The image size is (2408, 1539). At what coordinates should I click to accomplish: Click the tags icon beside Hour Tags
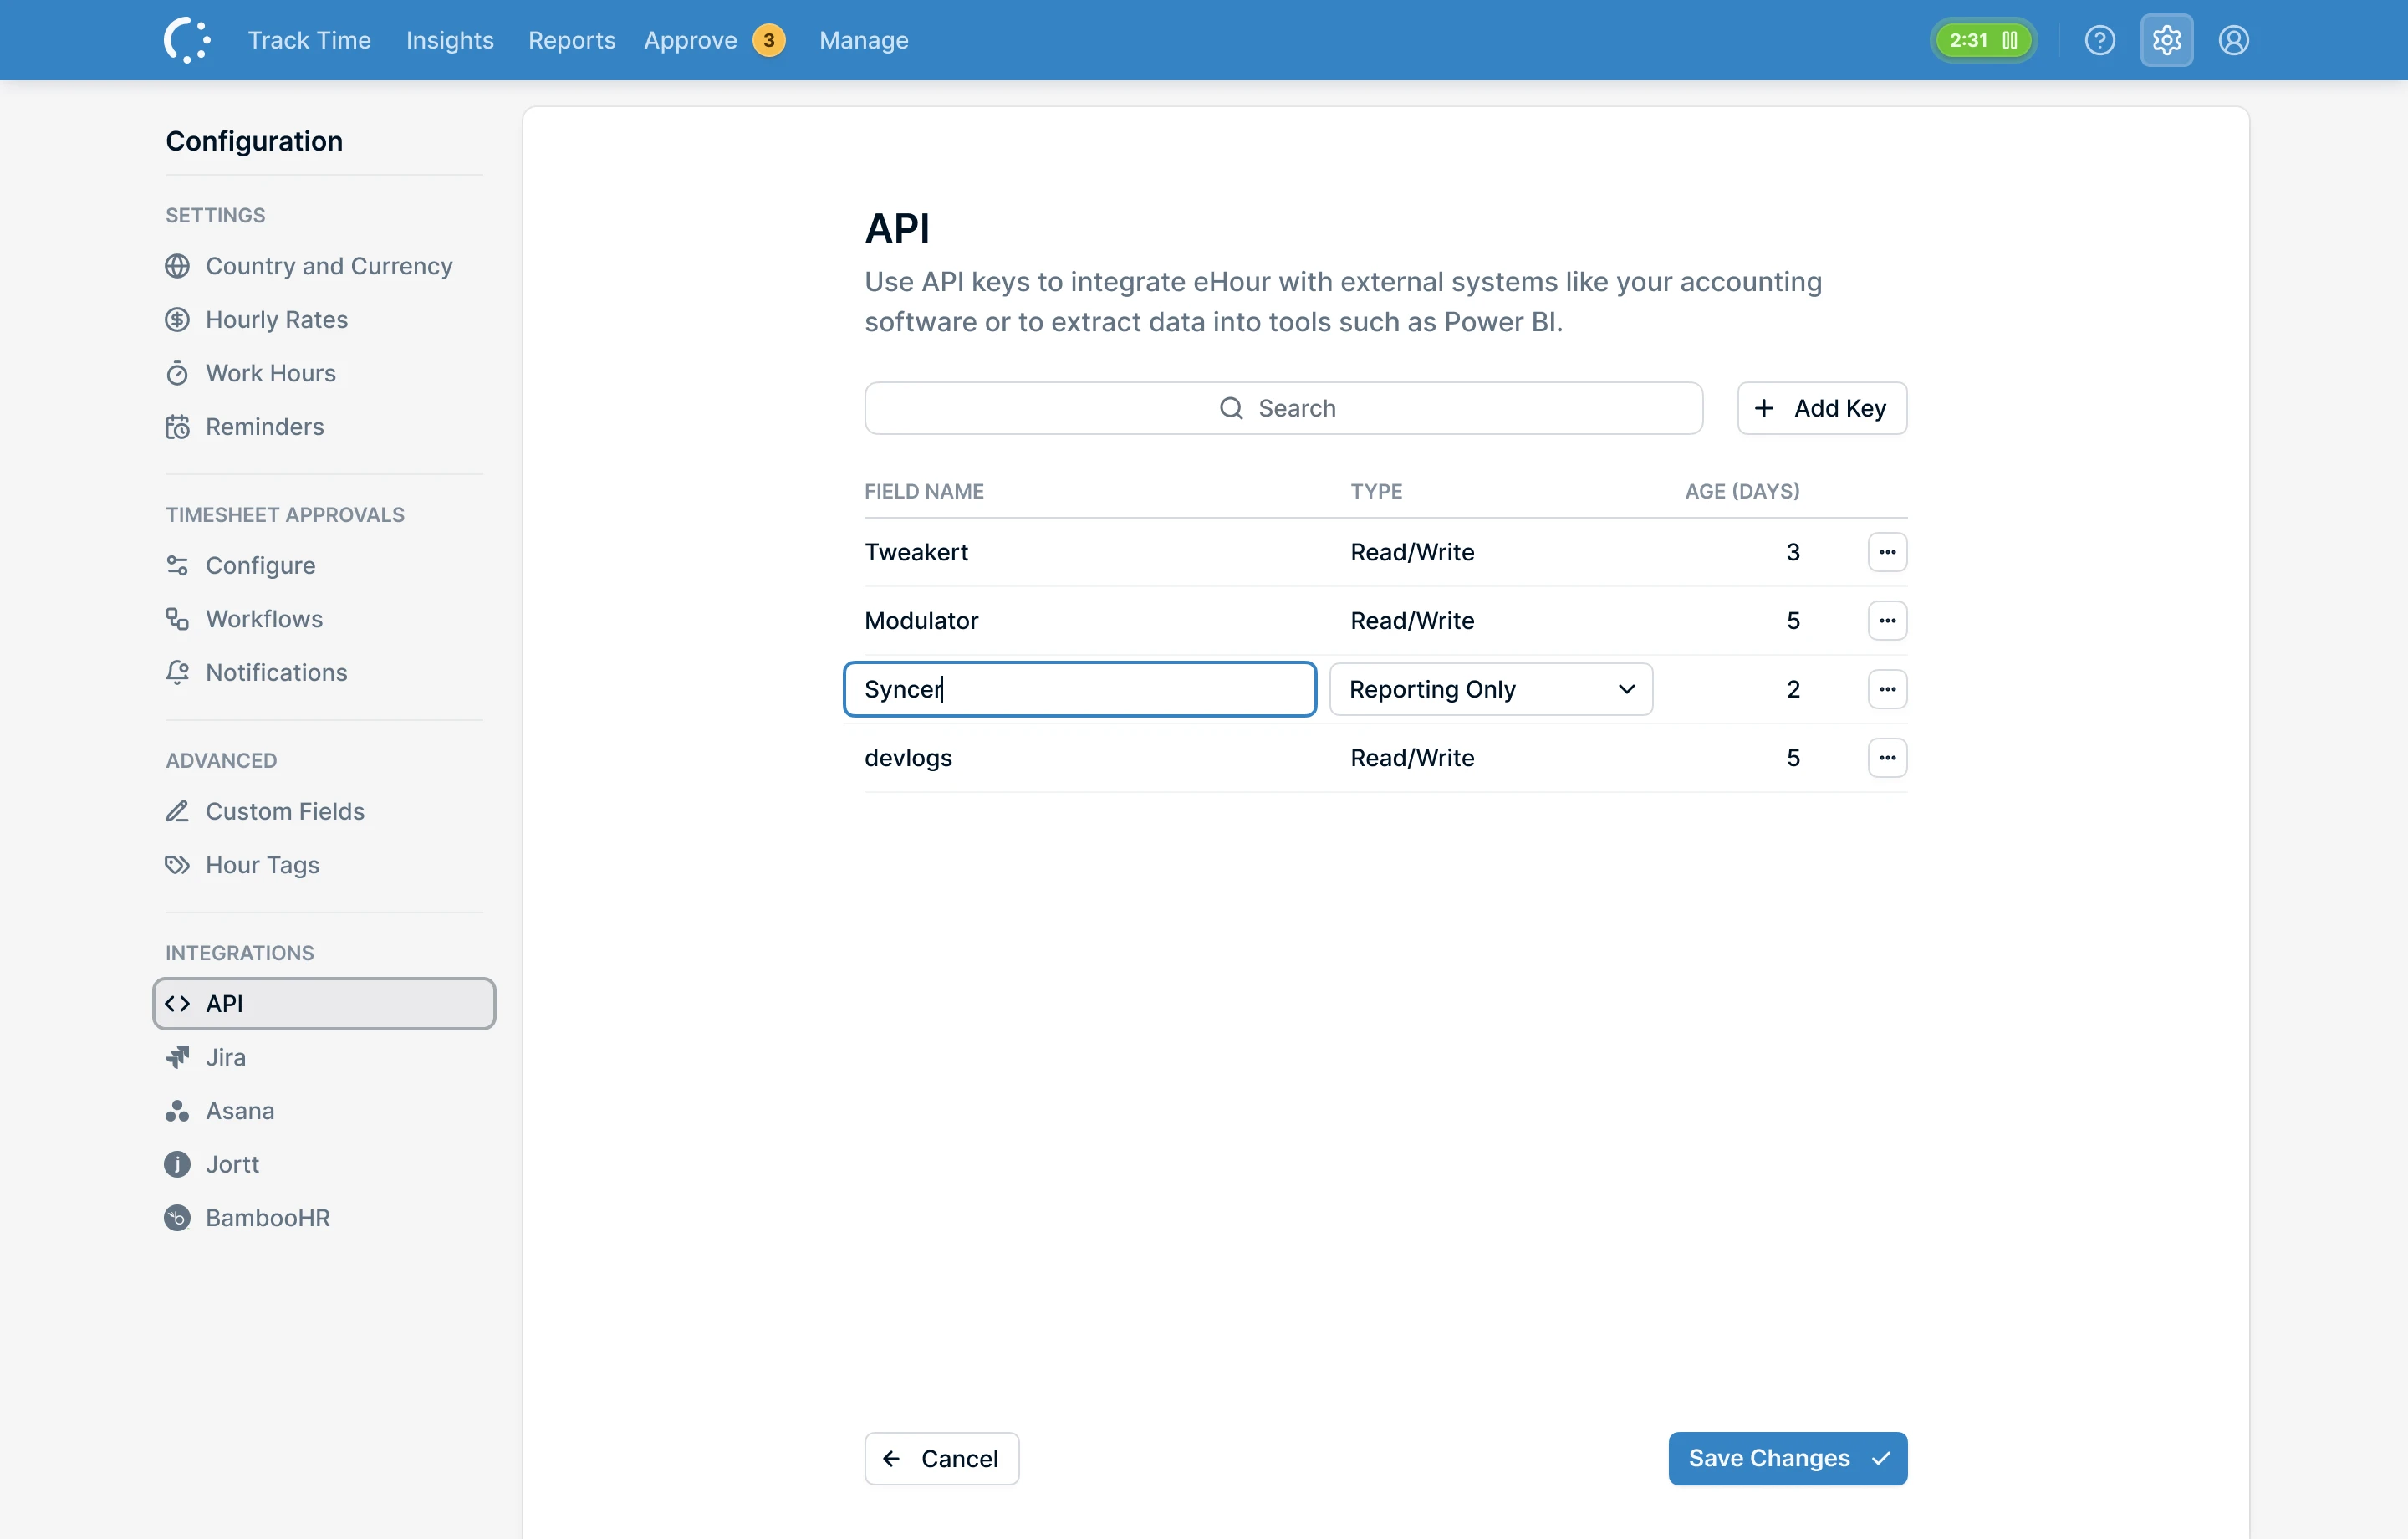177,865
